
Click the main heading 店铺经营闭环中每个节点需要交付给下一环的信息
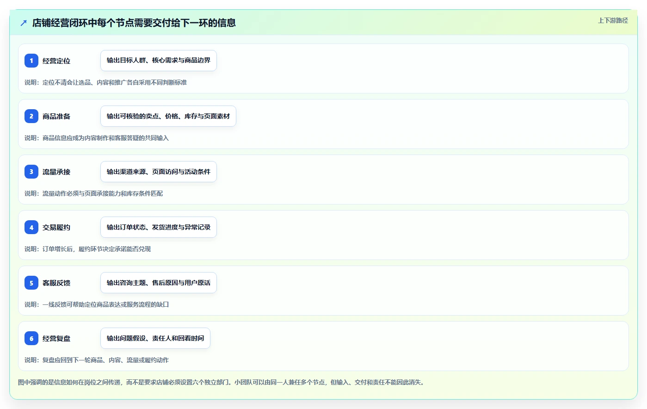click(x=134, y=23)
